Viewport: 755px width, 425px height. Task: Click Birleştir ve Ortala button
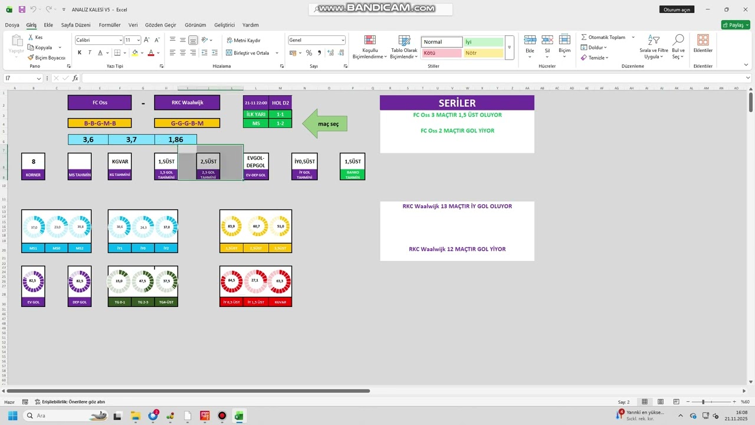[248, 53]
